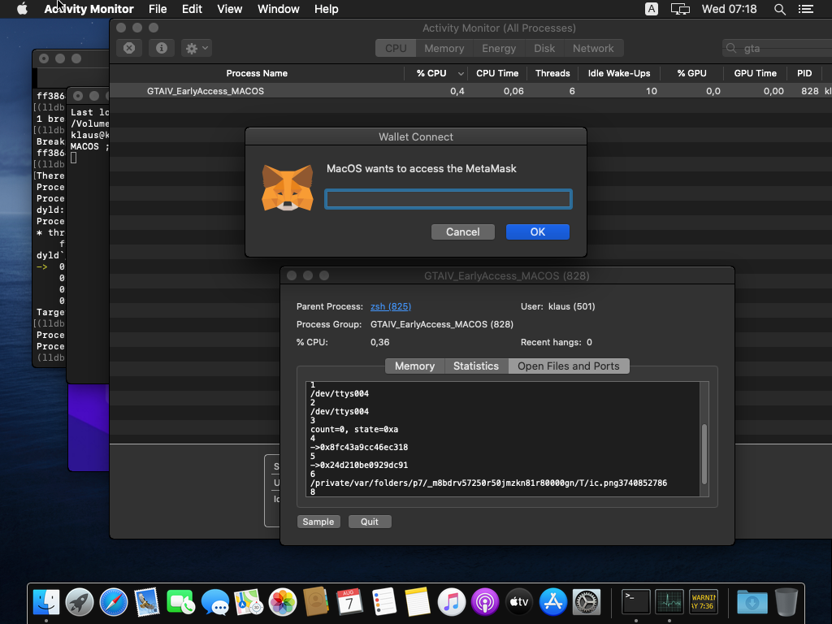832x624 pixels.
Task: Click the zsh (825) parent process link
Action: point(390,306)
